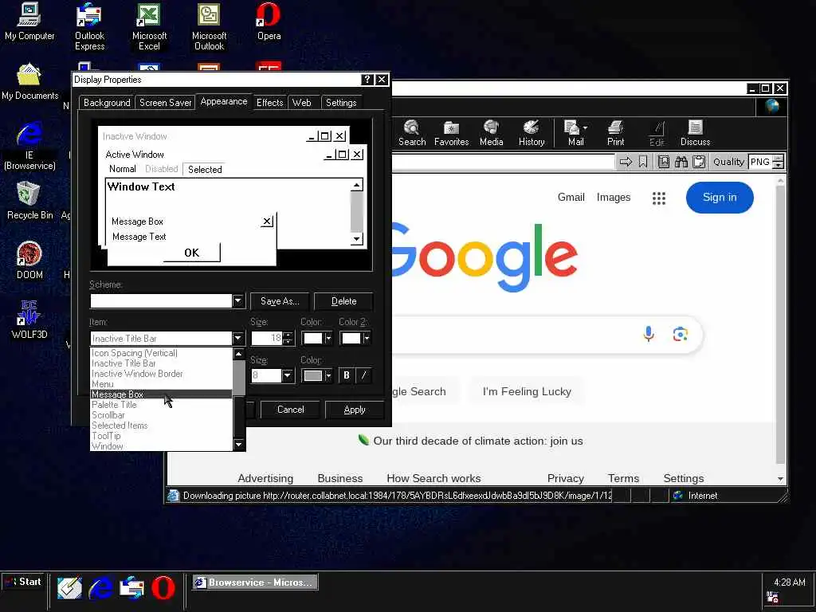Open the IE (Browservice) desktop icon
The width and height of the screenshot is (816, 612).
[29, 147]
